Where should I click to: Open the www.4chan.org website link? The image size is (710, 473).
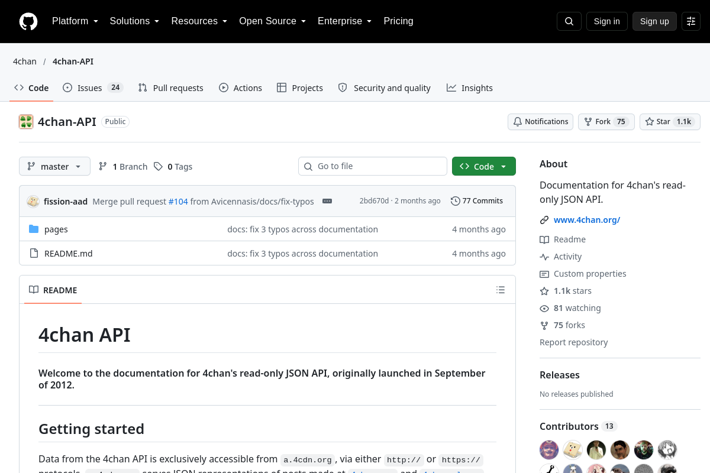tap(587, 220)
